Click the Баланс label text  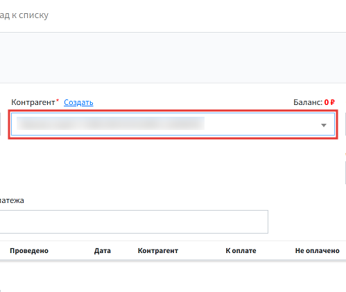point(308,102)
